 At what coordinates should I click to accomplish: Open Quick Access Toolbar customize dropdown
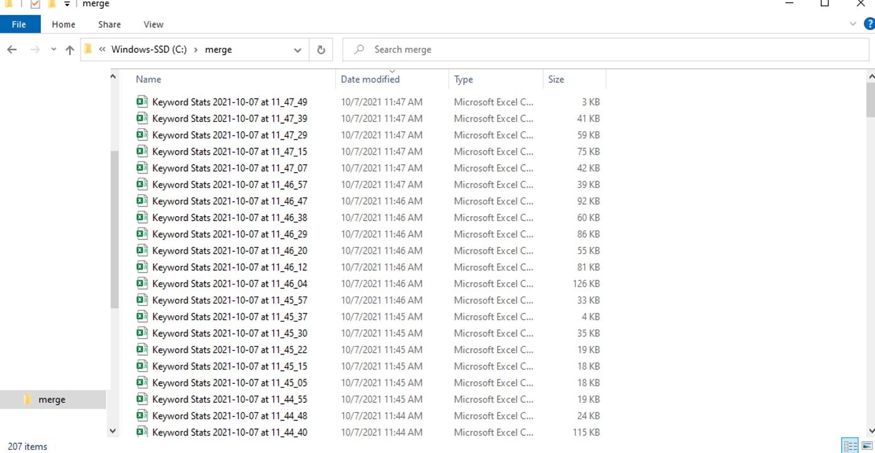coord(67,4)
